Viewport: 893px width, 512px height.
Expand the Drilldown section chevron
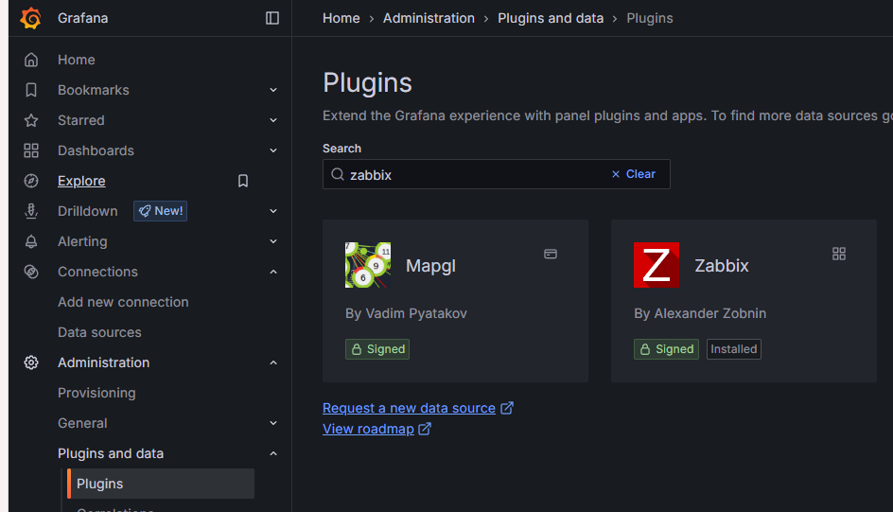point(273,211)
